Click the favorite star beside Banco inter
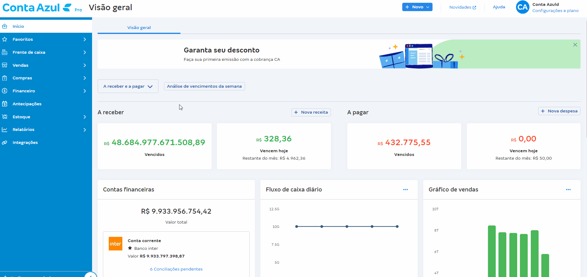Viewport: 587px width, 277px height. (130, 248)
